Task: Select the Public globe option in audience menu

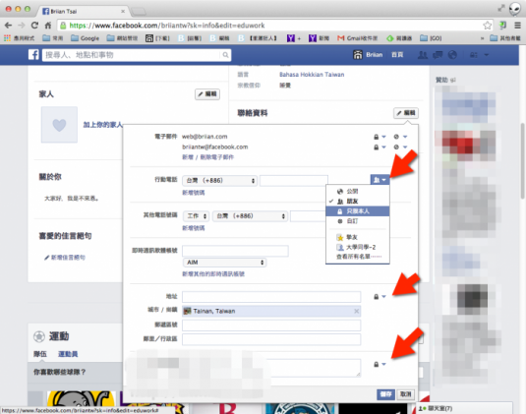Action: (x=358, y=191)
